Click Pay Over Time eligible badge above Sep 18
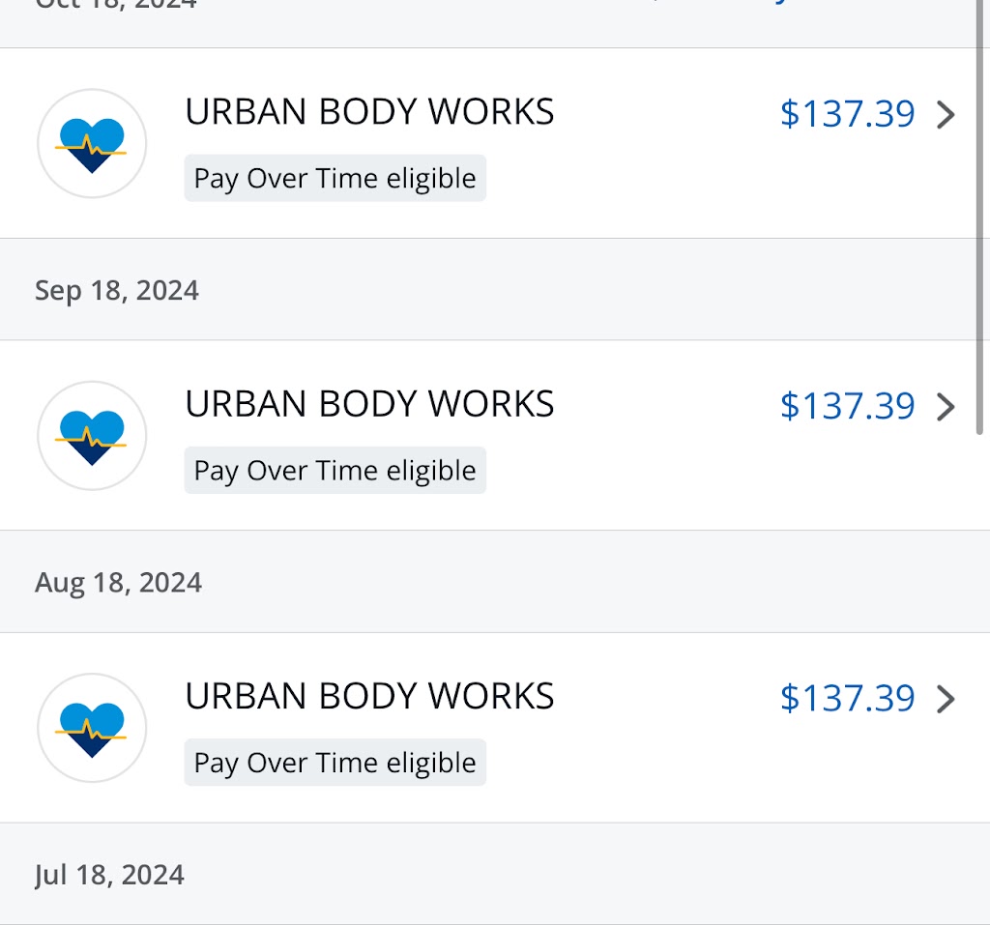This screenshot has height=925, width=990. (x=335, y=179)
